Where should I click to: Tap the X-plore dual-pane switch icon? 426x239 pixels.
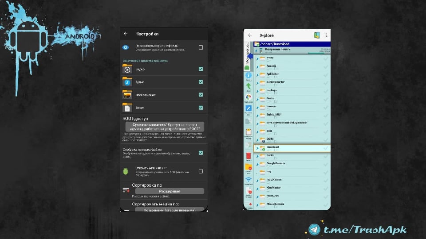[317, 35]
